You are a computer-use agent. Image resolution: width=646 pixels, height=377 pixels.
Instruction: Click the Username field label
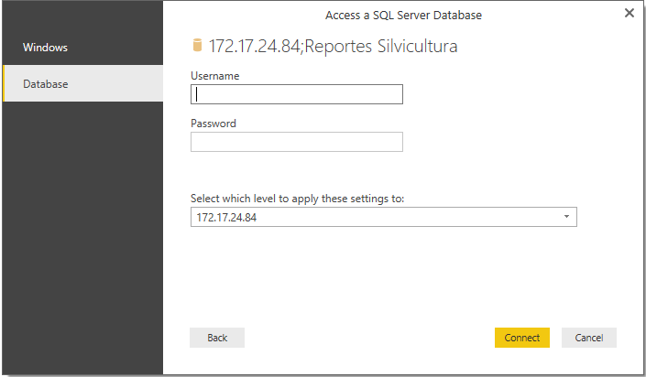[215, 76]
